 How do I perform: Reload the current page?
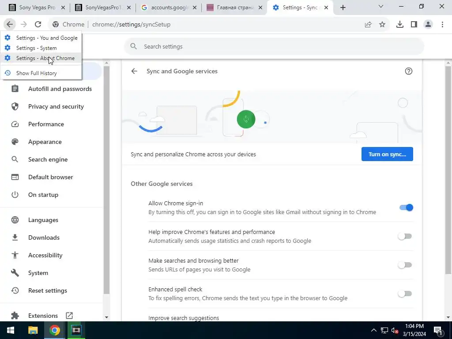pyautogui.click(x=38, y=25)
